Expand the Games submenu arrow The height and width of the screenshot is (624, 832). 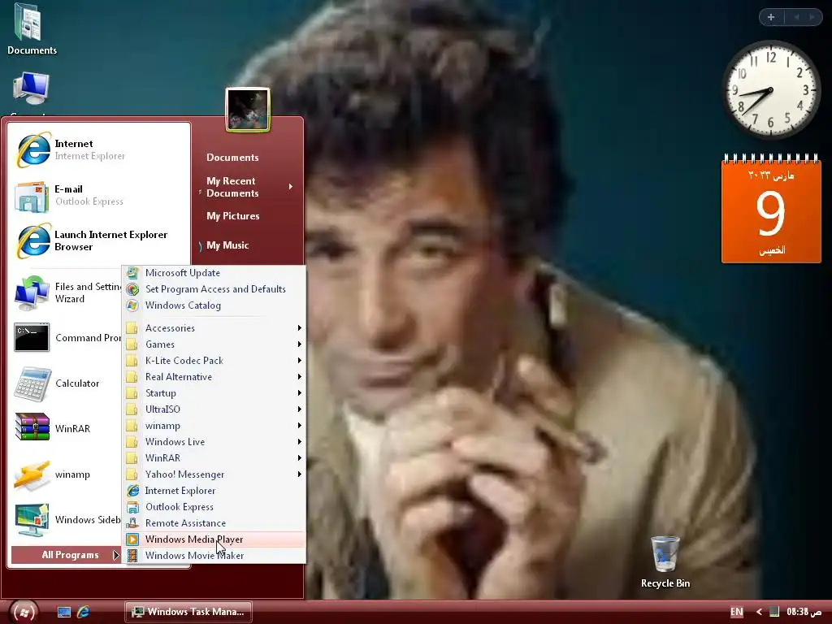point(299,344)
